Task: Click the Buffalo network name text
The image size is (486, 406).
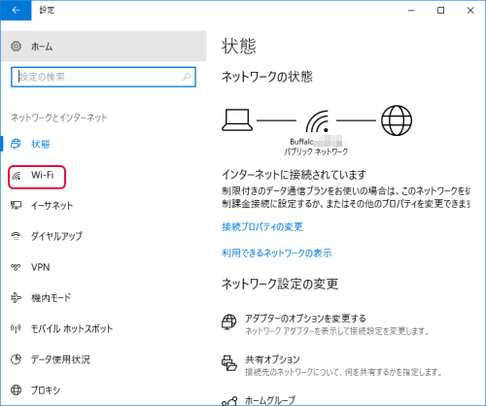Action: (x=301, y=142)
